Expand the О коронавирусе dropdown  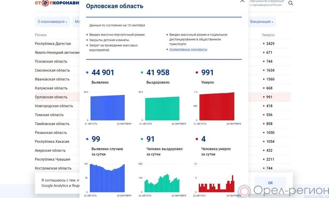(x=52, y=22)
